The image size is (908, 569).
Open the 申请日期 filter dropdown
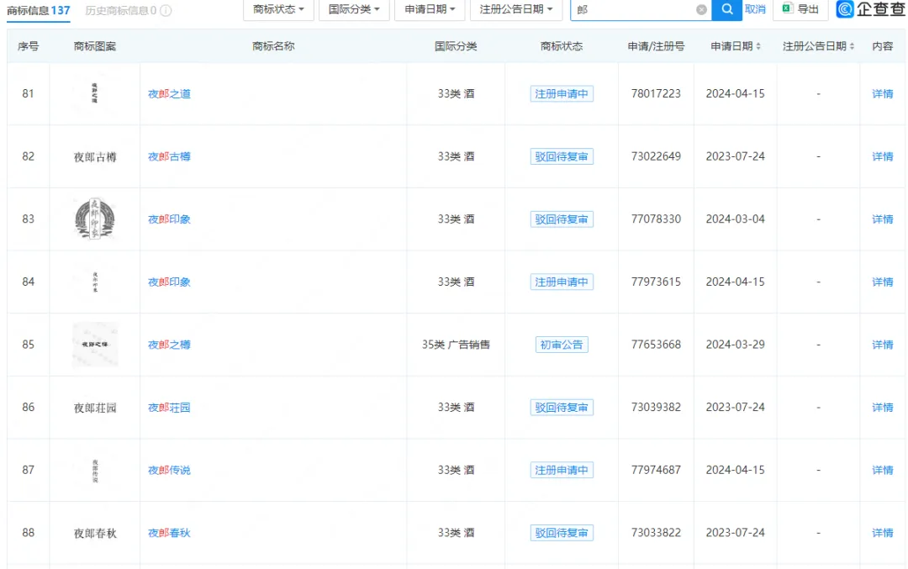(430, 9)
